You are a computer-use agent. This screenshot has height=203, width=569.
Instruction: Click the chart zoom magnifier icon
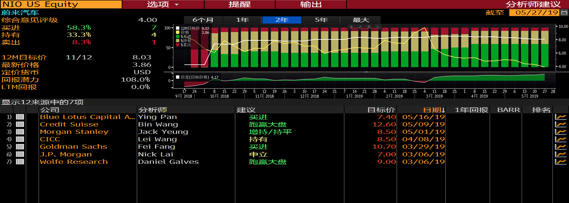coord(378,27)
